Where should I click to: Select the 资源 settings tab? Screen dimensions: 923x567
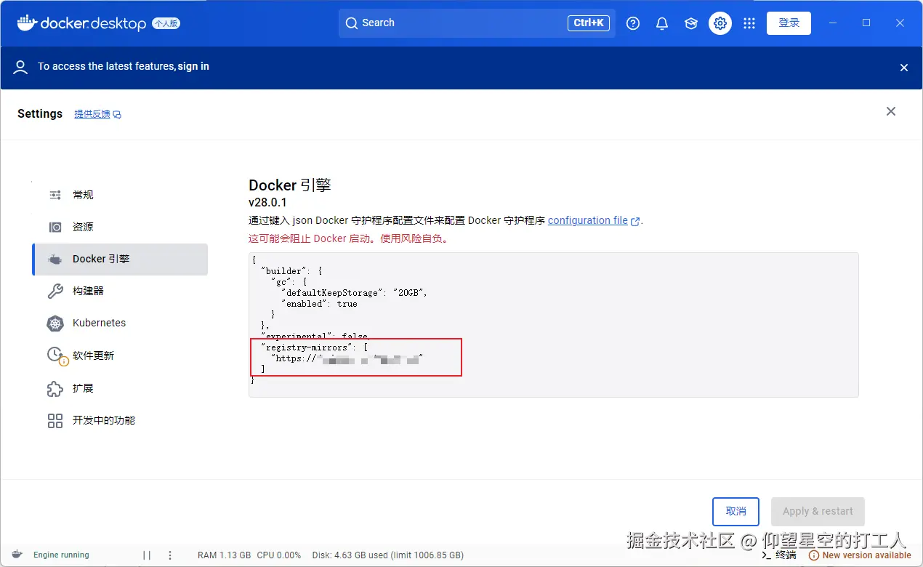pyautogui.click(x=120, y=227)
